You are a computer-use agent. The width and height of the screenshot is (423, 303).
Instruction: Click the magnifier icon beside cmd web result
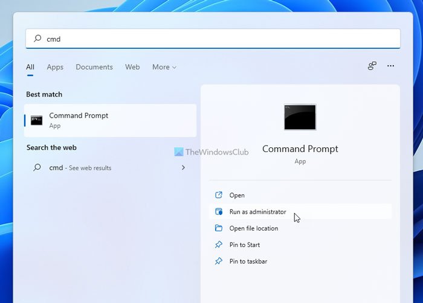point(37,167)
